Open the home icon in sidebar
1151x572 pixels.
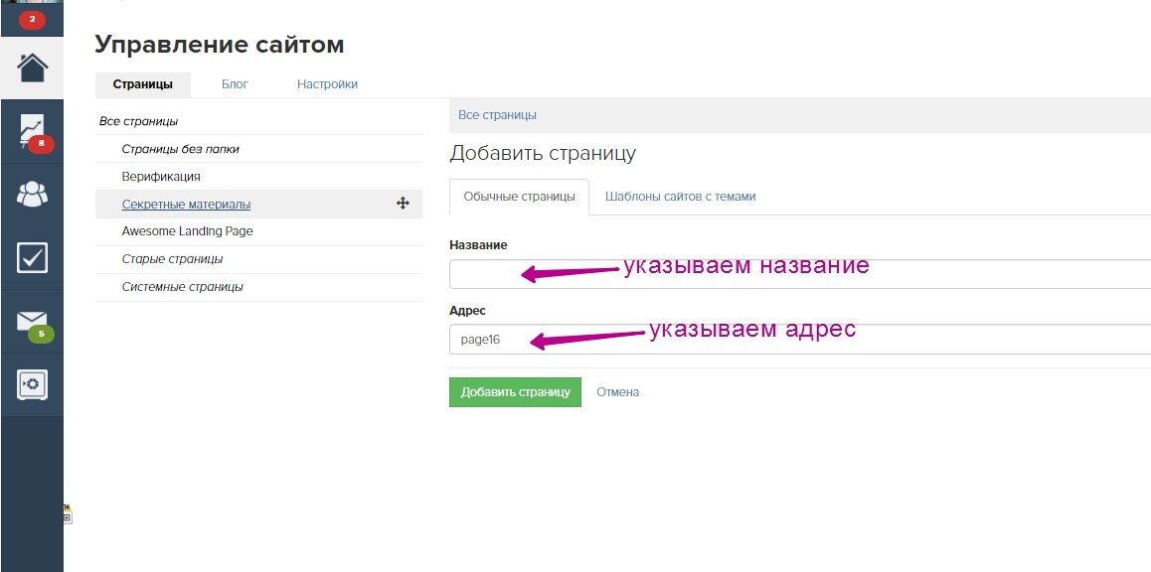tap(32, 69)
